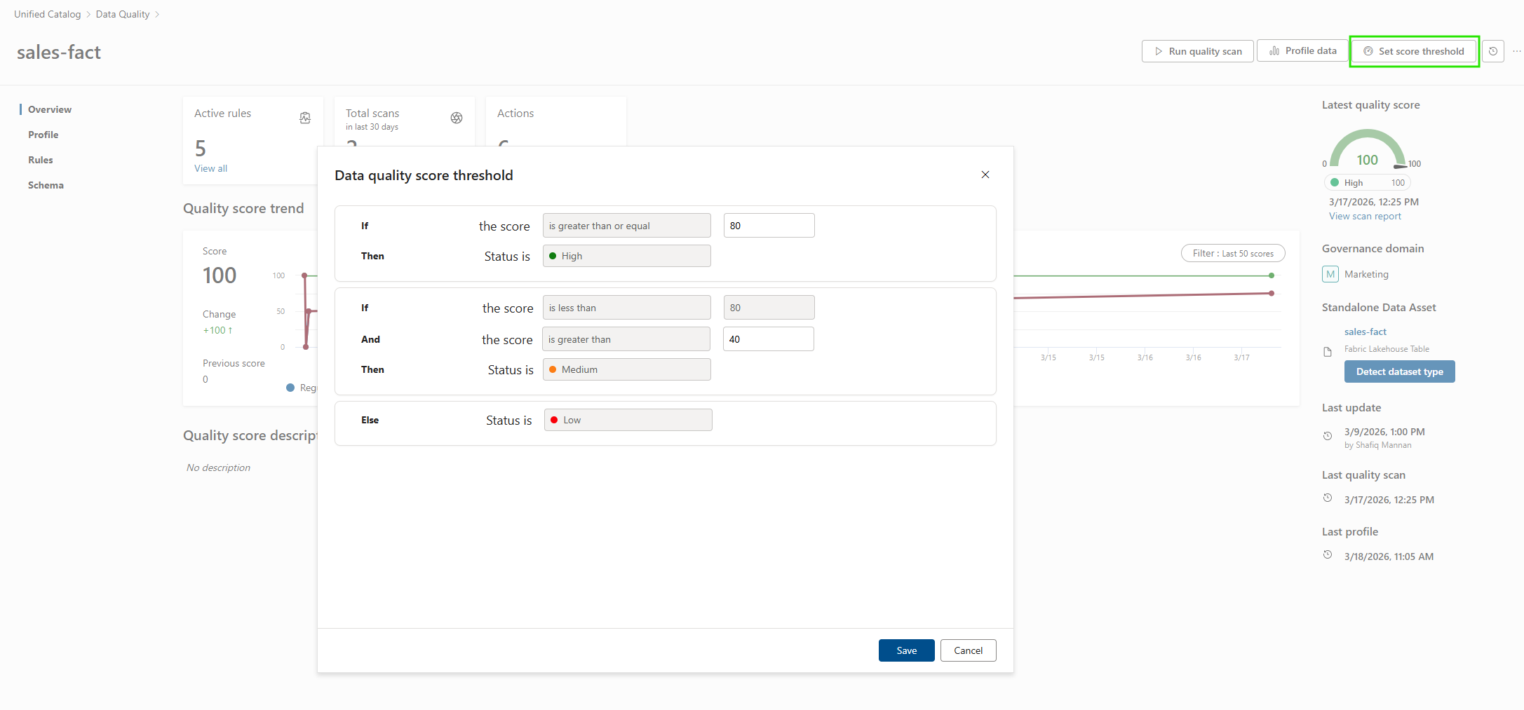1524x710 pixels.
Task: Open the Low status dropdown
Action: pyautogui.click(x=628, y=420)
